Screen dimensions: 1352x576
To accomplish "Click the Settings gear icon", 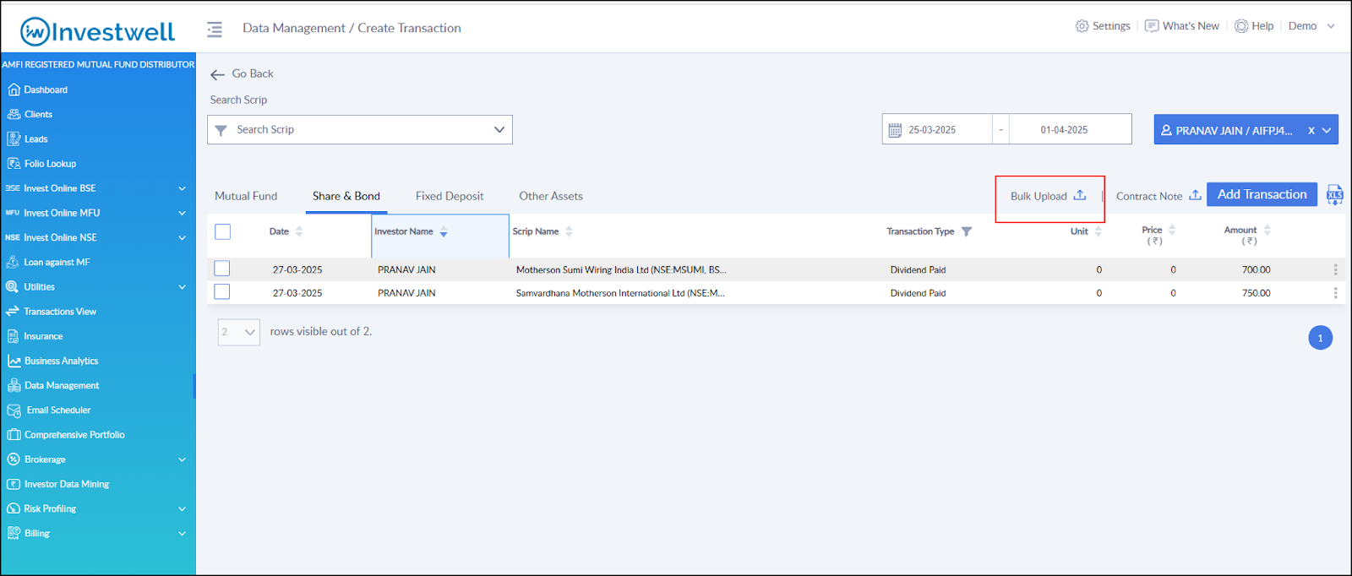I will pos(1082,26).
